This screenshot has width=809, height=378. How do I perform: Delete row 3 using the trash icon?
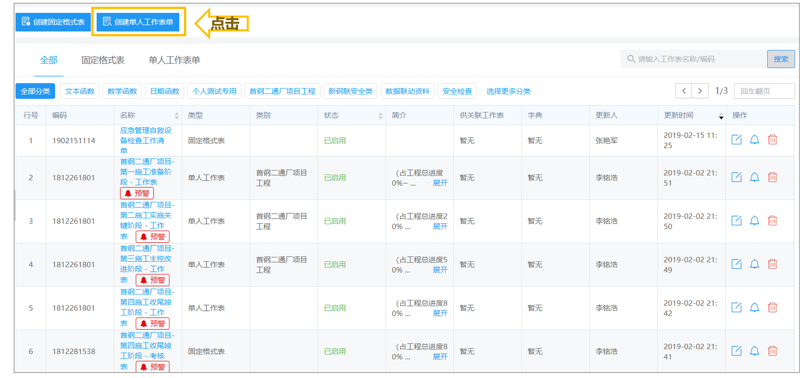(773, 221)
